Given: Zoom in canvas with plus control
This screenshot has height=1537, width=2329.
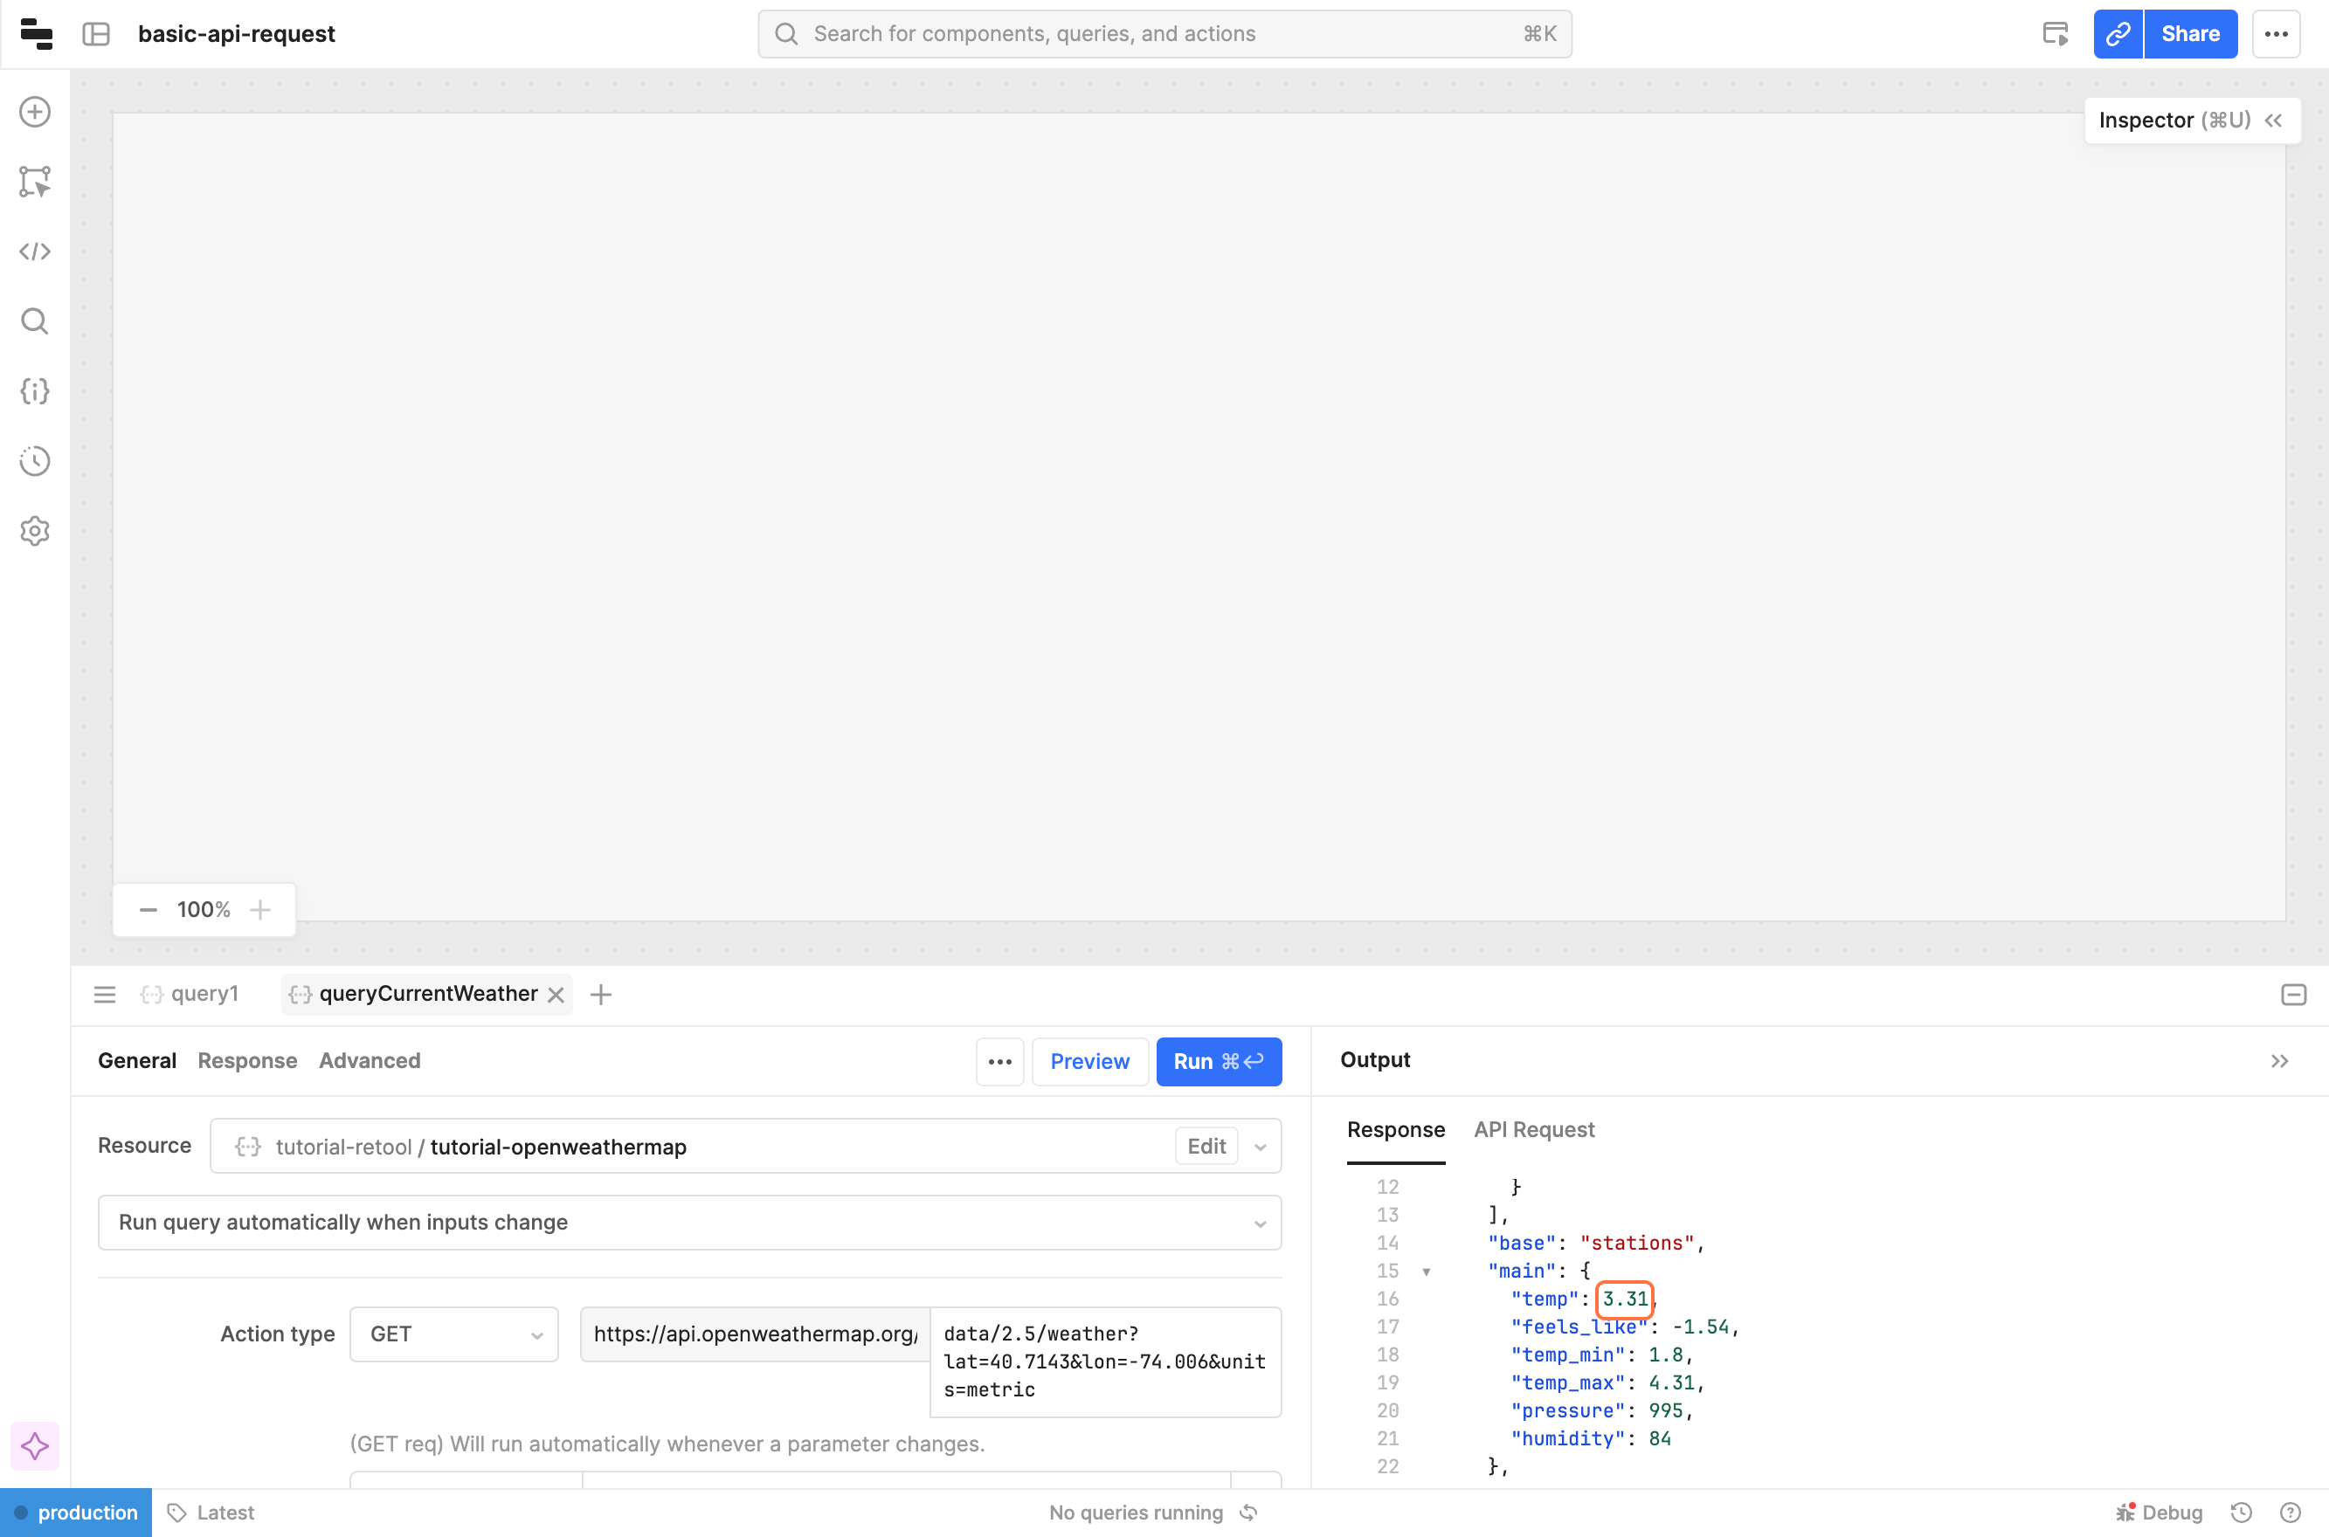Looking at the screenshot, I should (x=259, y=910).
